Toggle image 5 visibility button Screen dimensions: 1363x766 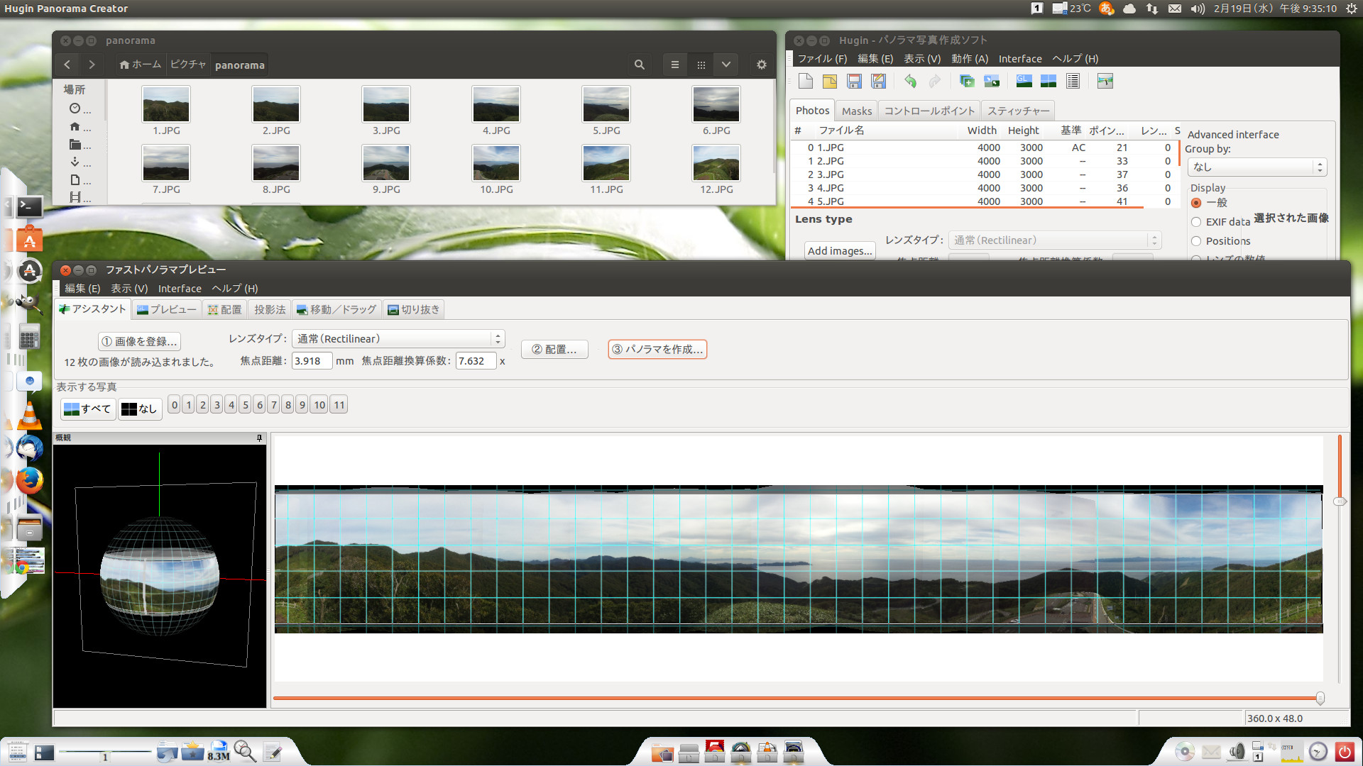[x=246, y=405]
